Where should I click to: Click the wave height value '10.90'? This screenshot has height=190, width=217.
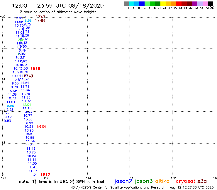29,130
